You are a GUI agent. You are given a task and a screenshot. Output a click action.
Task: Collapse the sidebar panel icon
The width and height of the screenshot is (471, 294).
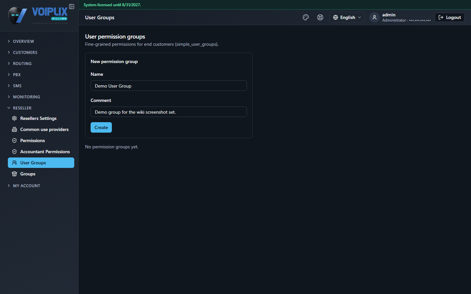tap(72, 7)
